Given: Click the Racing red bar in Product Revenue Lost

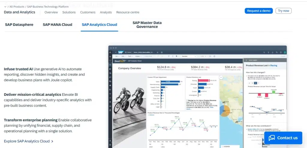Looking at the screenshot, I should 204,81.
